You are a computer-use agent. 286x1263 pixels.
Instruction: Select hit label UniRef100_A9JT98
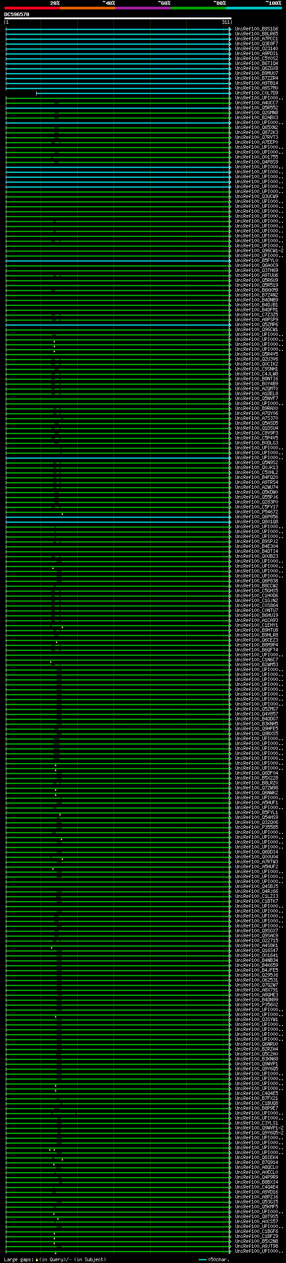pos(256,1247)
